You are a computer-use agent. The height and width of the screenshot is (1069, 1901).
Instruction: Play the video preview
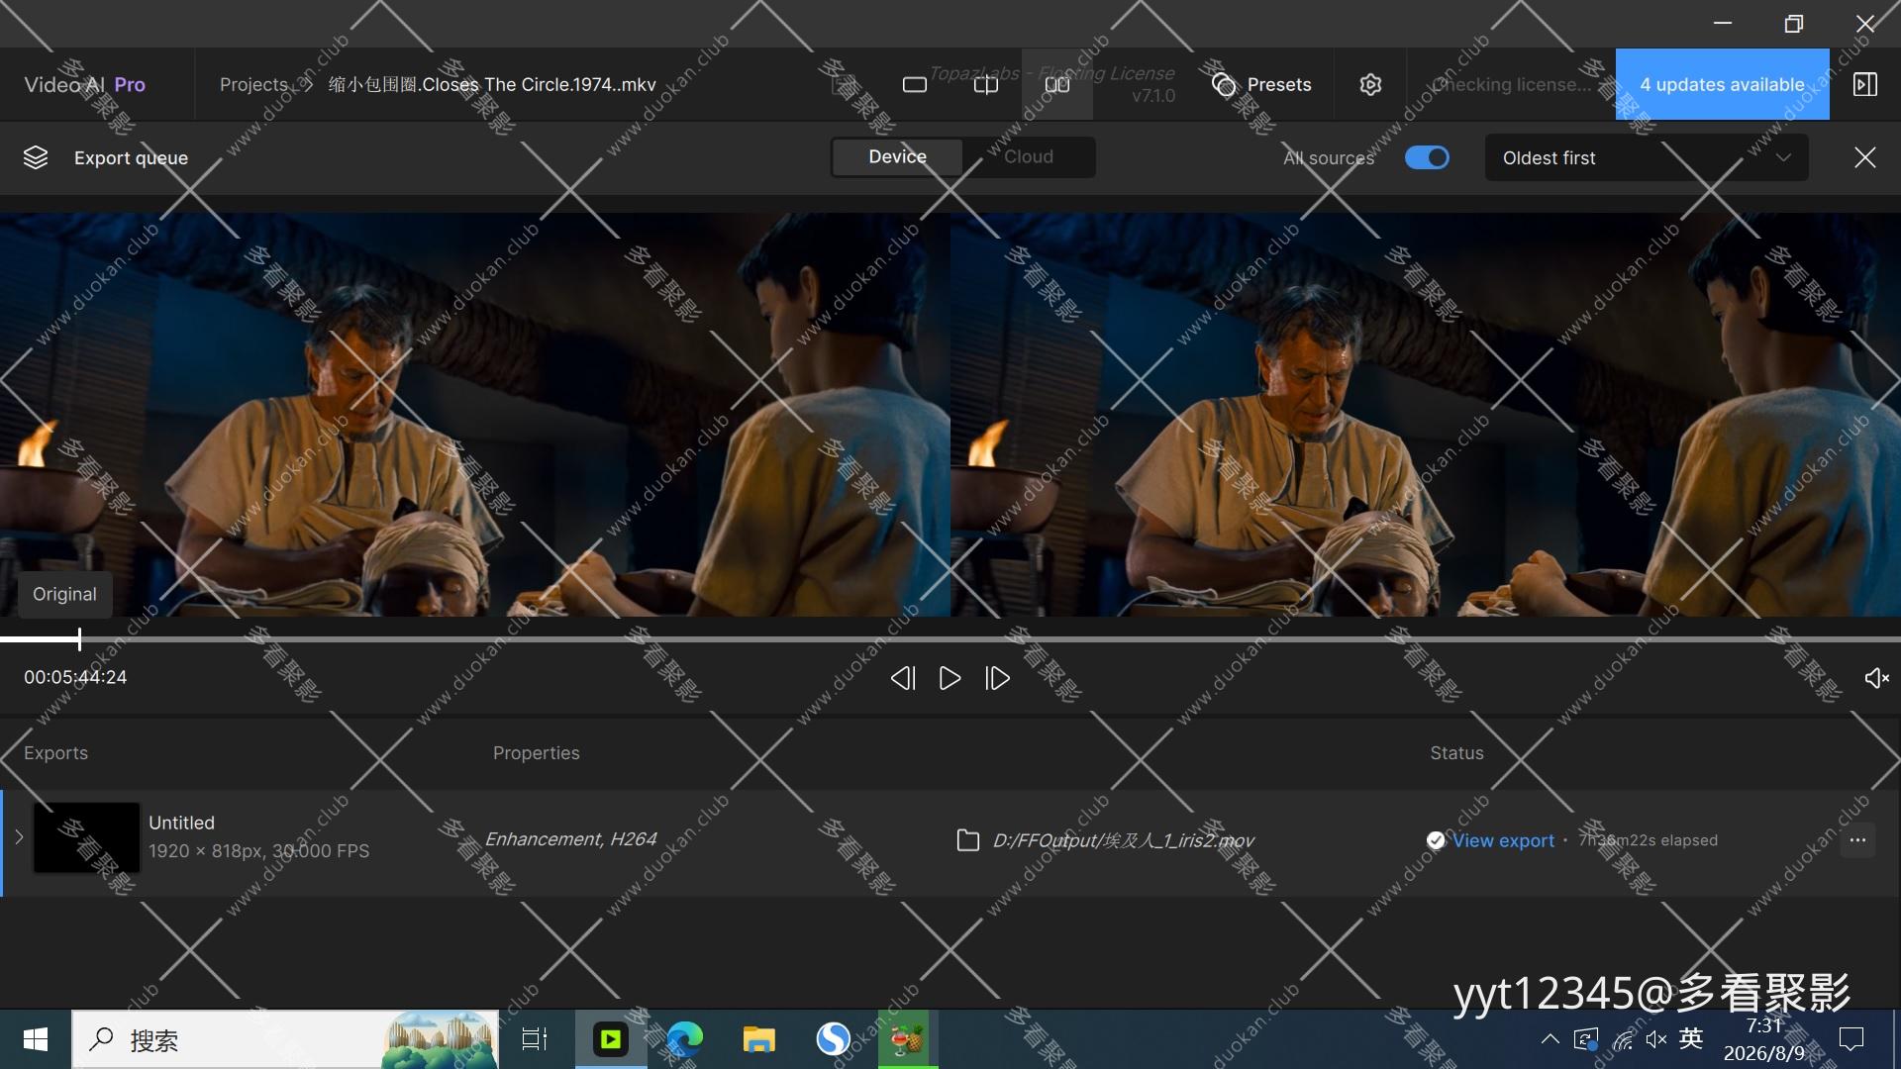pos(950,678)
